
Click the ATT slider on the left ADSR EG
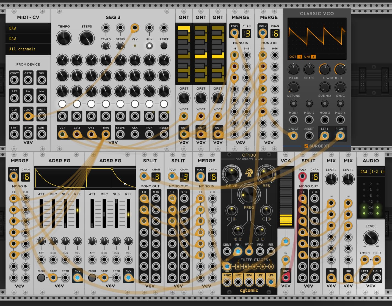(x=41, y=213)
